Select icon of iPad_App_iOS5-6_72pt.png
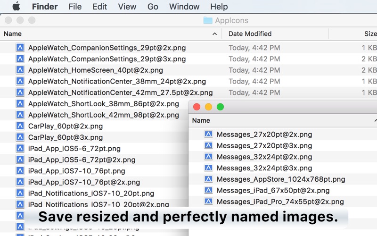Image resolution: width=377 pixels, height=236 pixels. pyautogui.click(x=20, y=148)
